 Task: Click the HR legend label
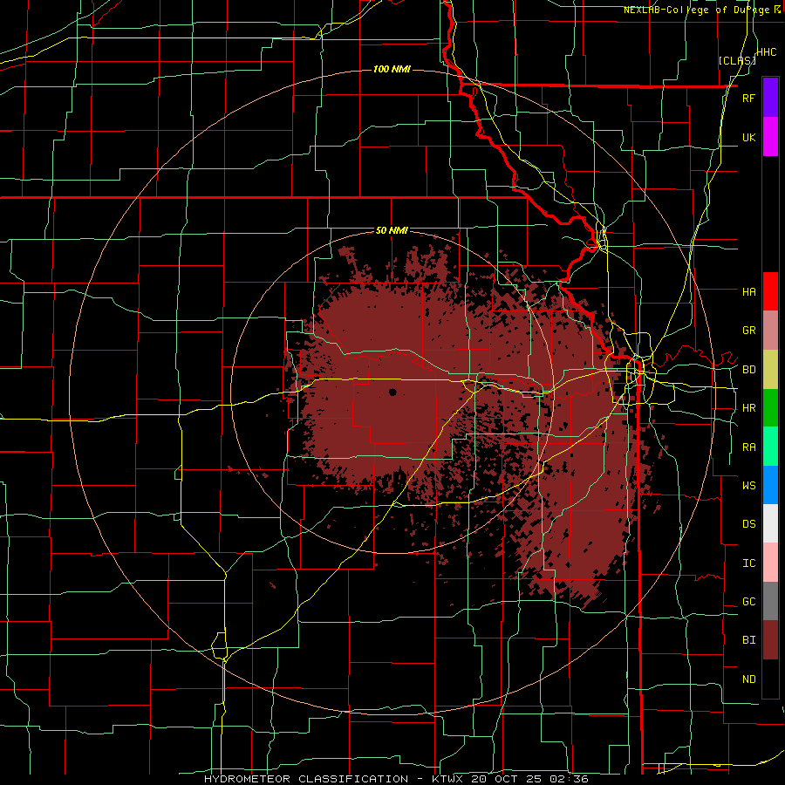(x=748, y=408)
